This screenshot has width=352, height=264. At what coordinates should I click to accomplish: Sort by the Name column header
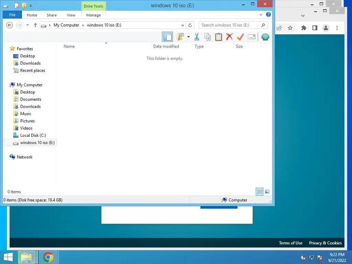coord(69,46)
